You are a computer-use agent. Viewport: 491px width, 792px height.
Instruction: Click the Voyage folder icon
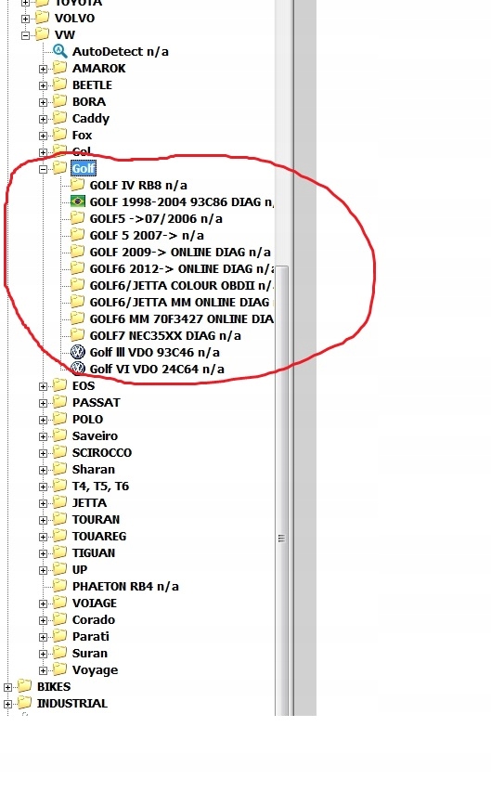60,669
